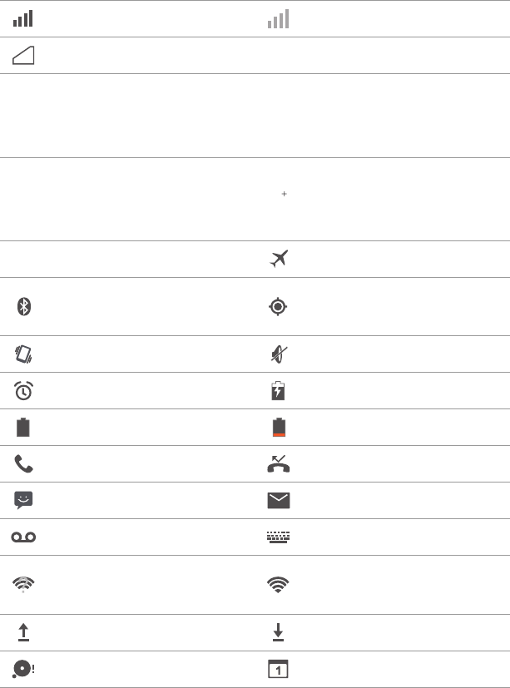Click the full signal strength bars icon
Image resolution: width=510 pixels, height=688 pixels.
(22, 19)
